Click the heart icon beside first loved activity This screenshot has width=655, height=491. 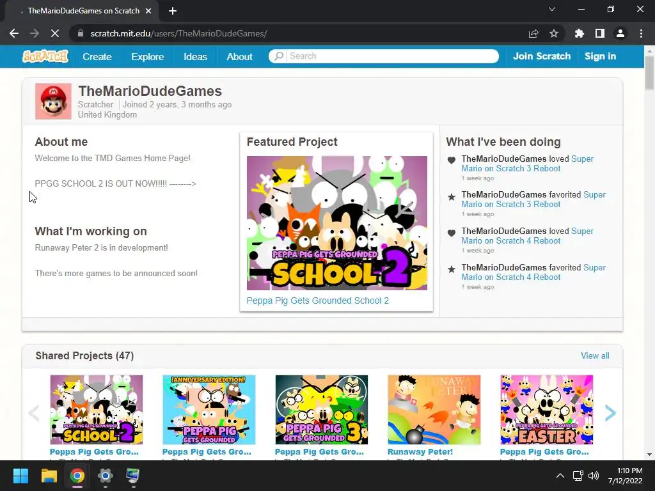pyautogui.click(x=452, y=160)
